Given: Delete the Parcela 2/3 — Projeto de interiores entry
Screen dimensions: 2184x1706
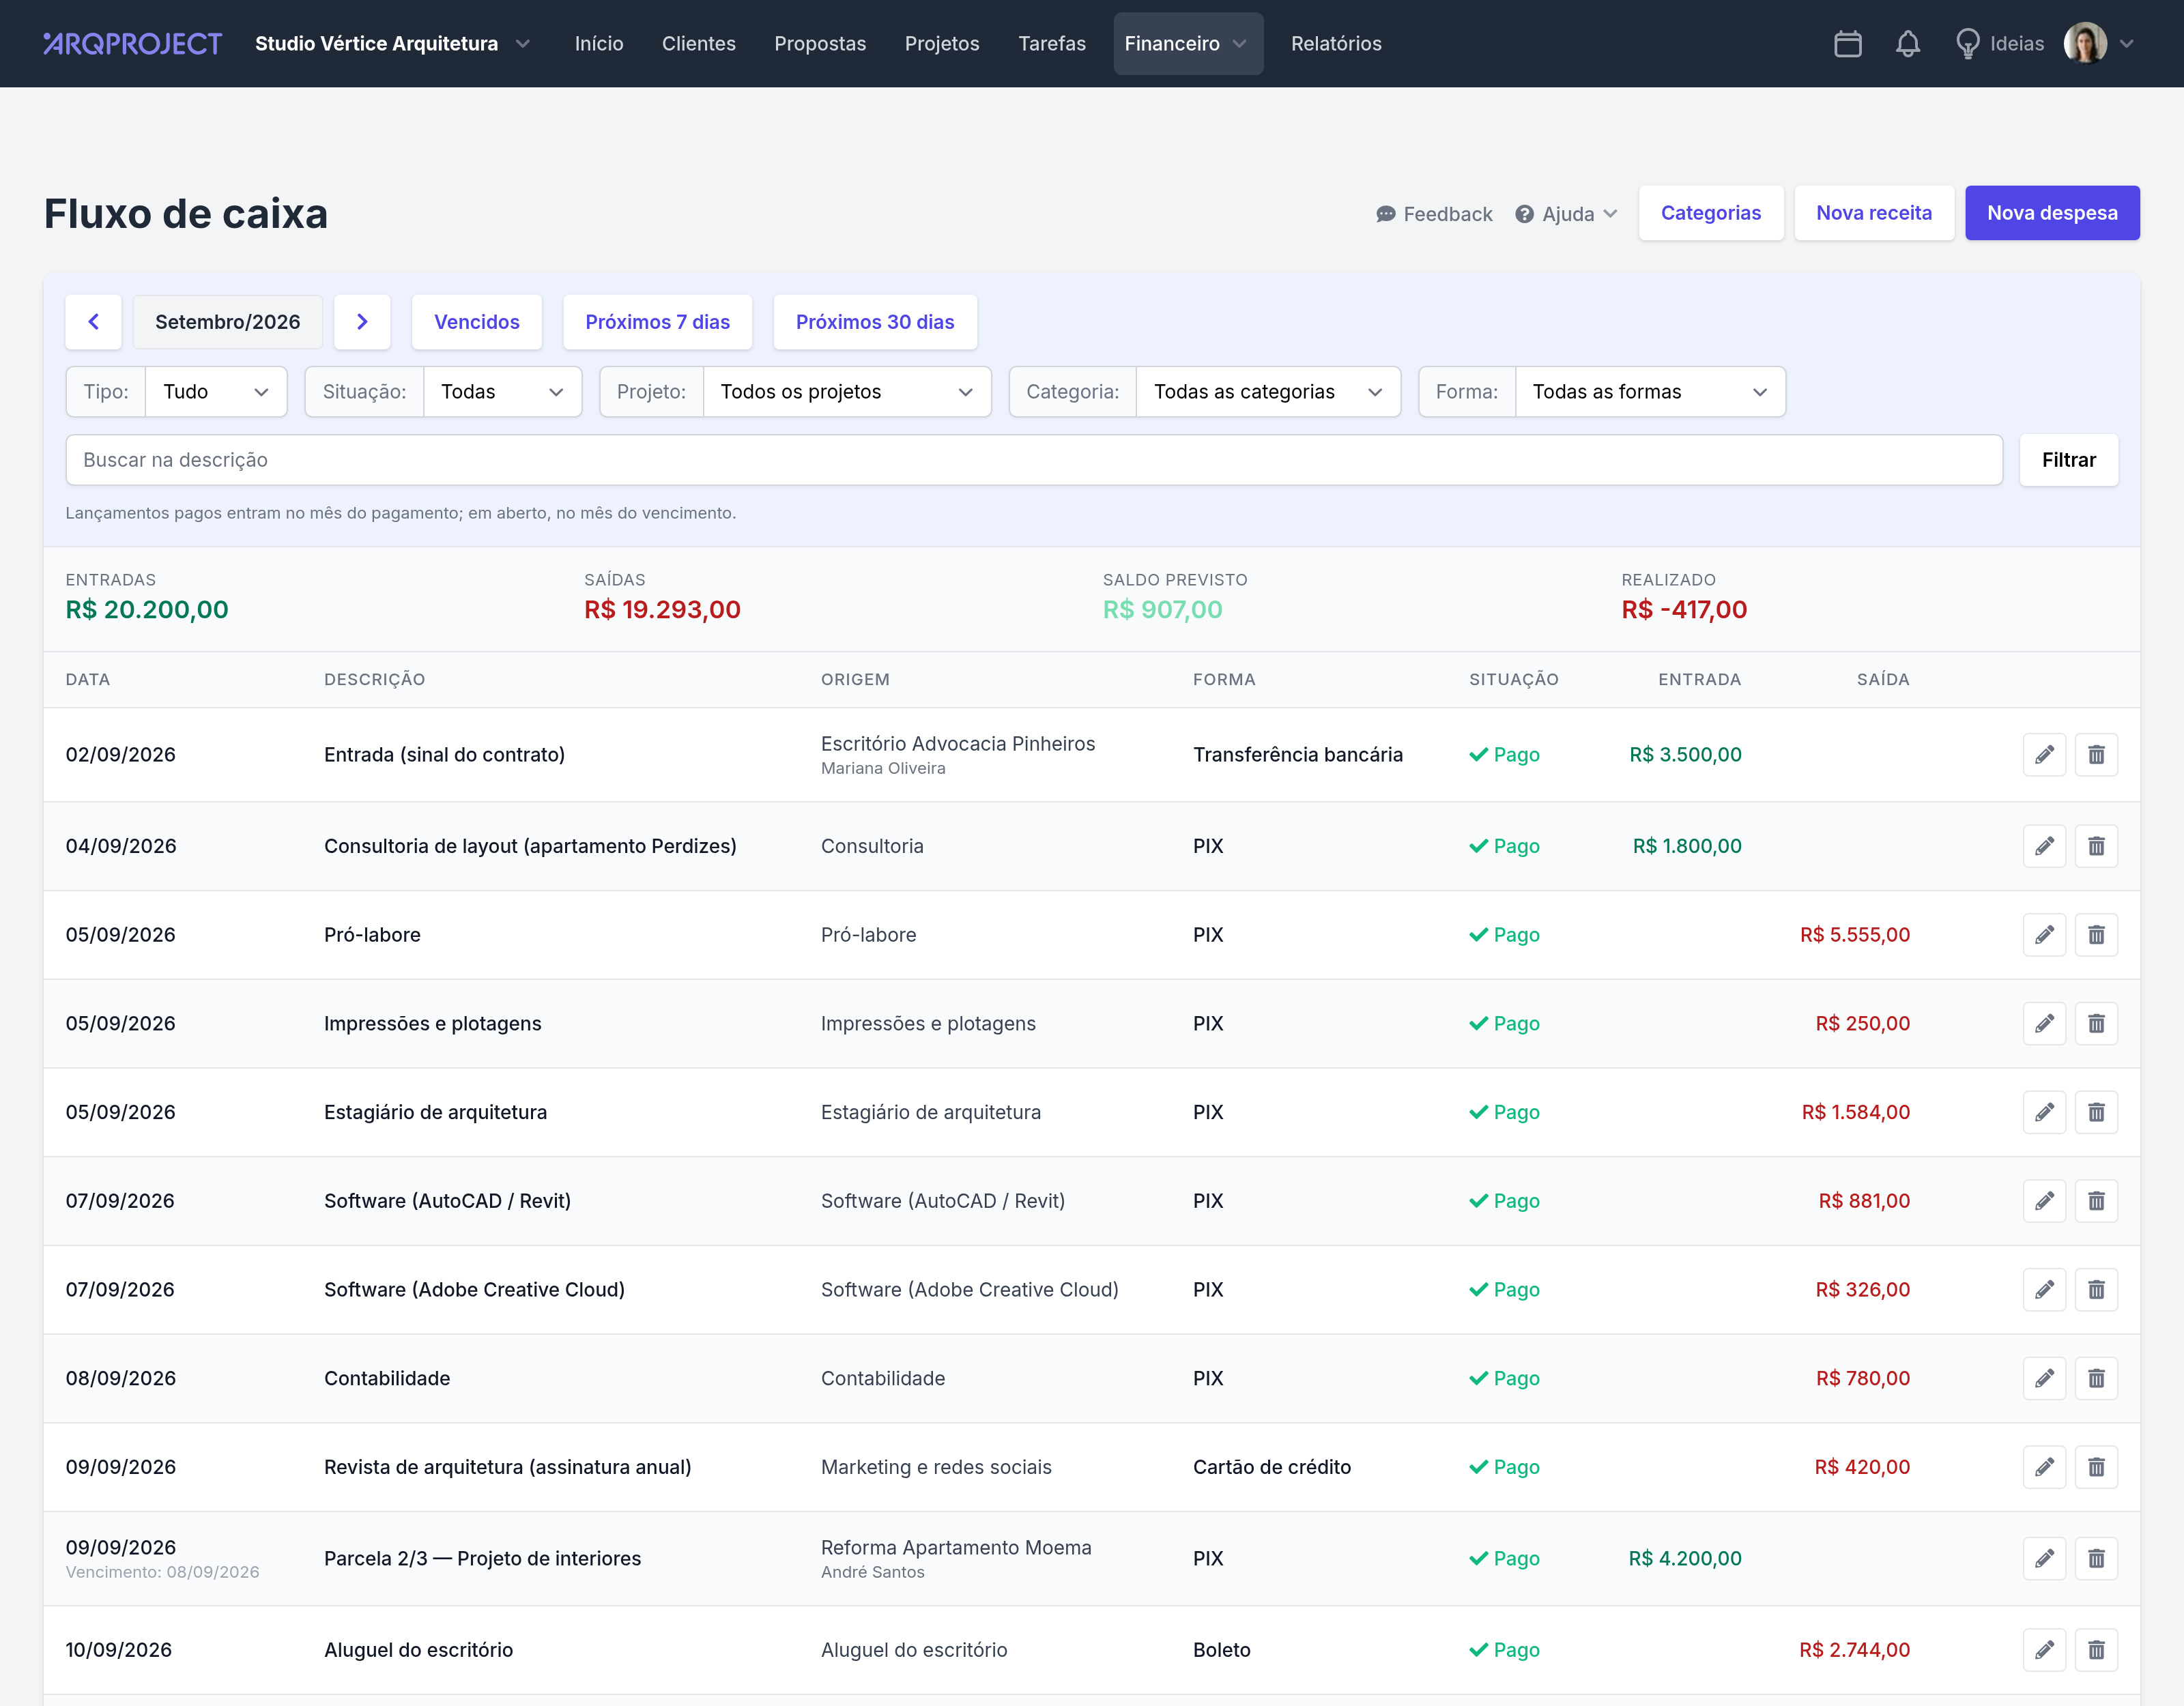Looking at the screenshot, I should click(2096, 1558).
